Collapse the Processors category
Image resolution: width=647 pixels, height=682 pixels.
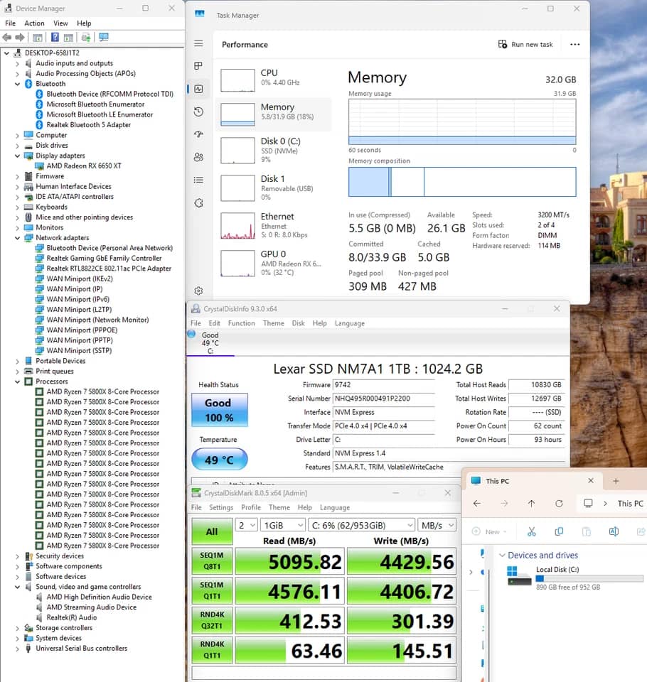pos(17,381)
